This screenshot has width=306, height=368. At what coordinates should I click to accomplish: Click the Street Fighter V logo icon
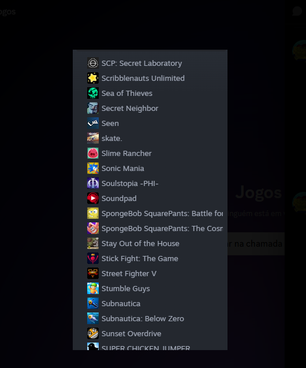[93, 273]
